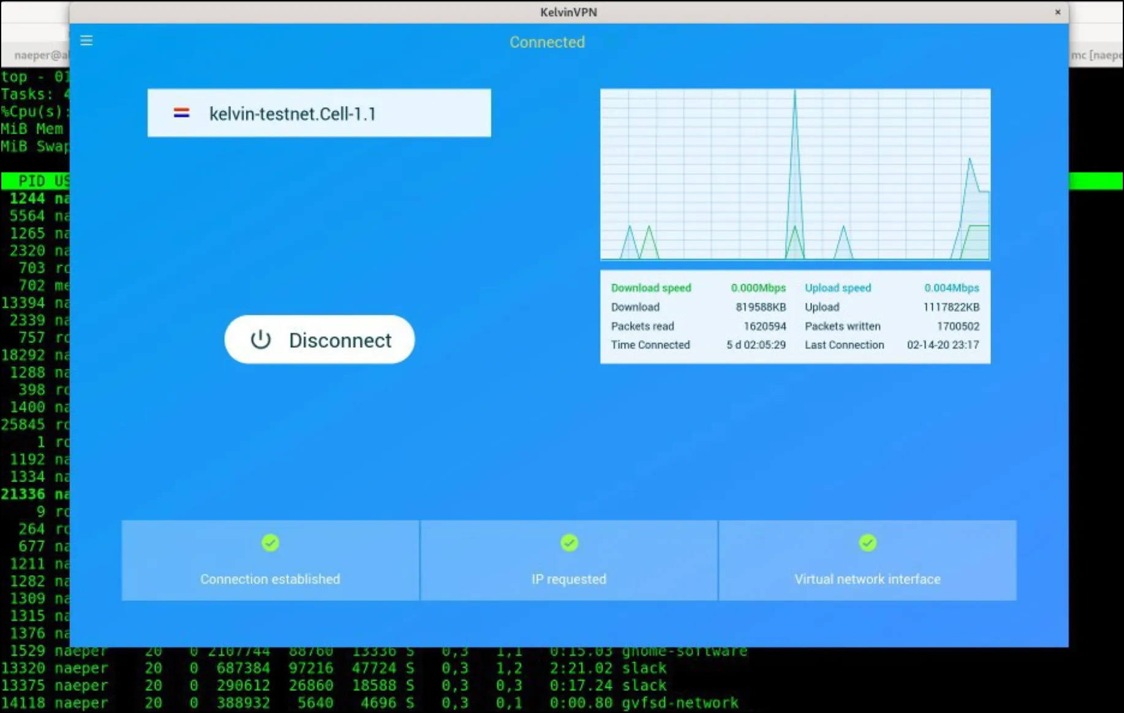
Task: Click the Disconnect button
Action: 319,339
